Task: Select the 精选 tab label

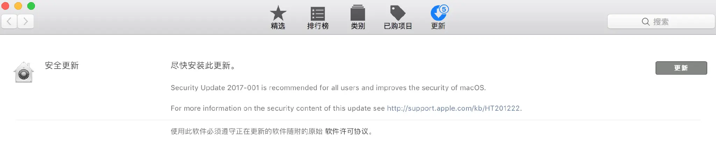Action: (278, 26)
